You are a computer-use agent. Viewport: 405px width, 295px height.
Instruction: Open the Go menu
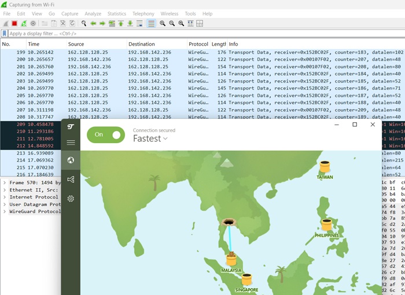coord(51,14)
